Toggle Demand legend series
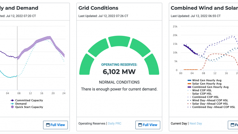This screenshot has width=238, height=134. click(19, 104)
